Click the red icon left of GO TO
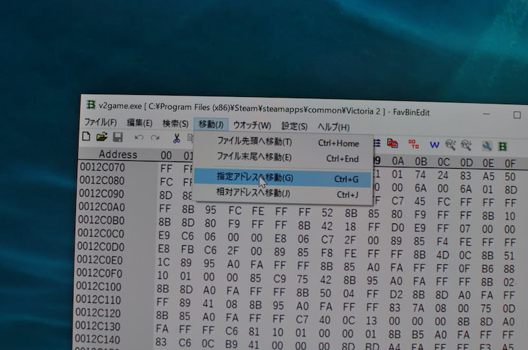The width and height of the screenshot is (528, 350). point(392,144)
